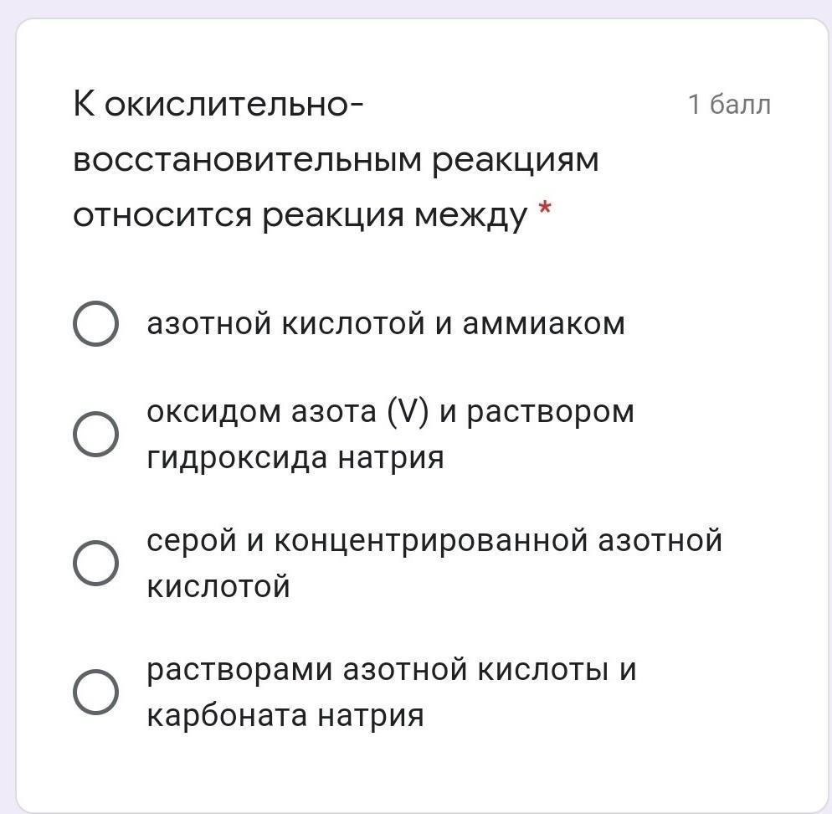Click the answer text 'азотной кислотой и аммиаком'
This screenshot has width=832, height=814.
pos(386,324)
